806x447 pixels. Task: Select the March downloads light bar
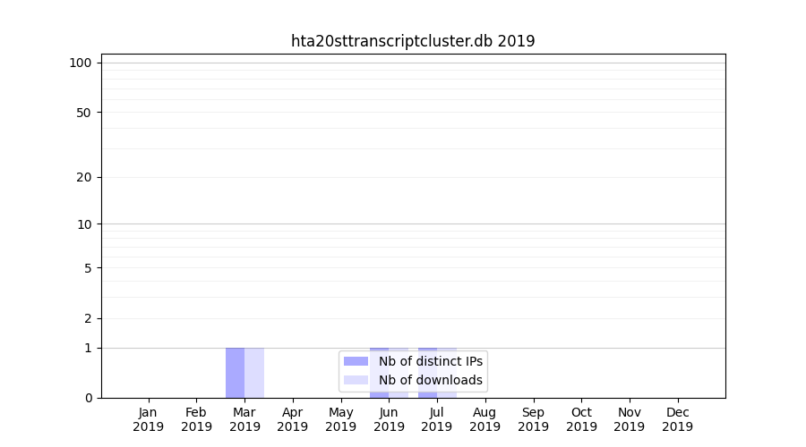(254, 373)
